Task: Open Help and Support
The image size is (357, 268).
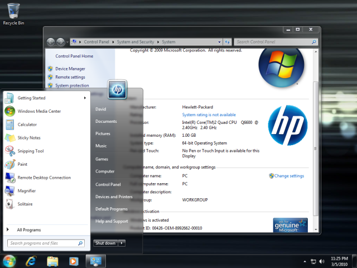Action: 112,221
